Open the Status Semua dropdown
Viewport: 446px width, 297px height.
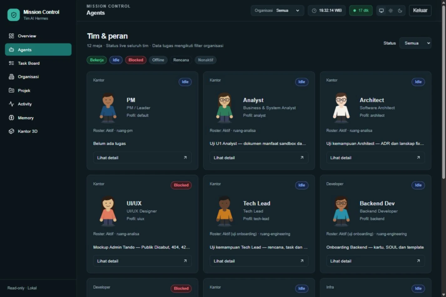click(415, 43)
